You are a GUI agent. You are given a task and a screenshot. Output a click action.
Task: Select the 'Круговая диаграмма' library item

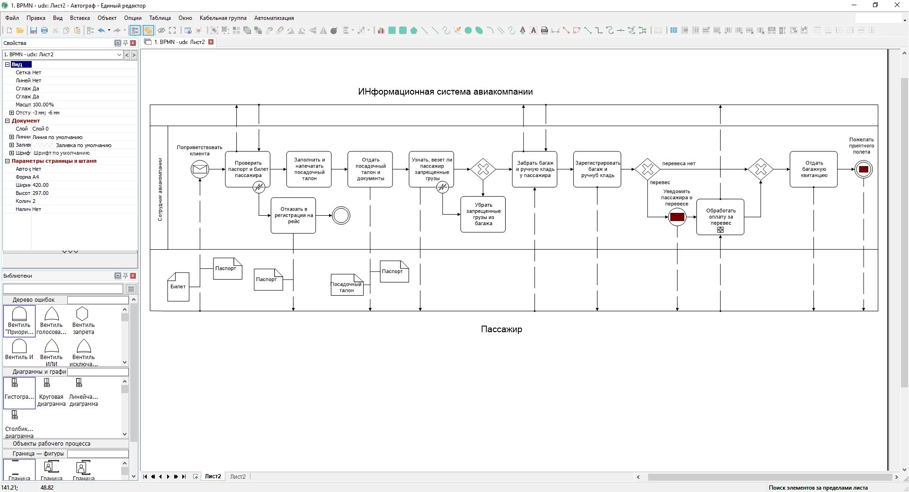51,393
